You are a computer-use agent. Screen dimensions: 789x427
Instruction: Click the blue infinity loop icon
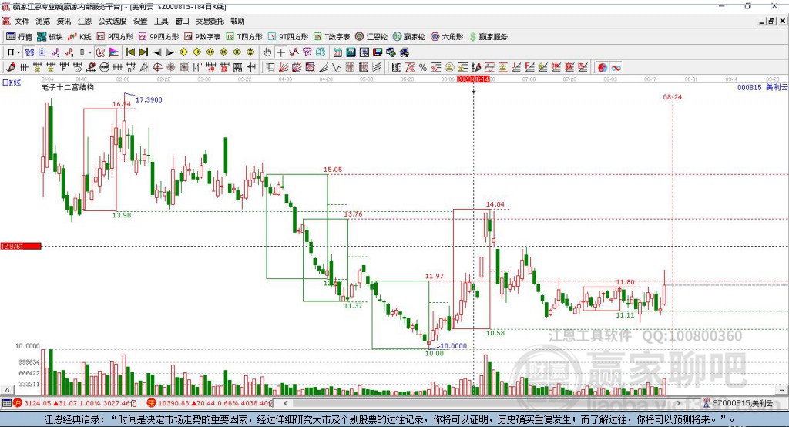tap(616, 68)
